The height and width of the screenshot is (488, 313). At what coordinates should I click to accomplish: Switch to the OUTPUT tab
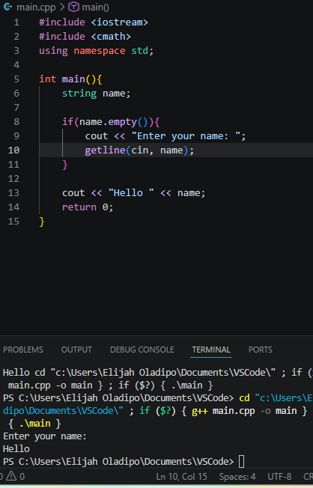[x=76, y=350]
